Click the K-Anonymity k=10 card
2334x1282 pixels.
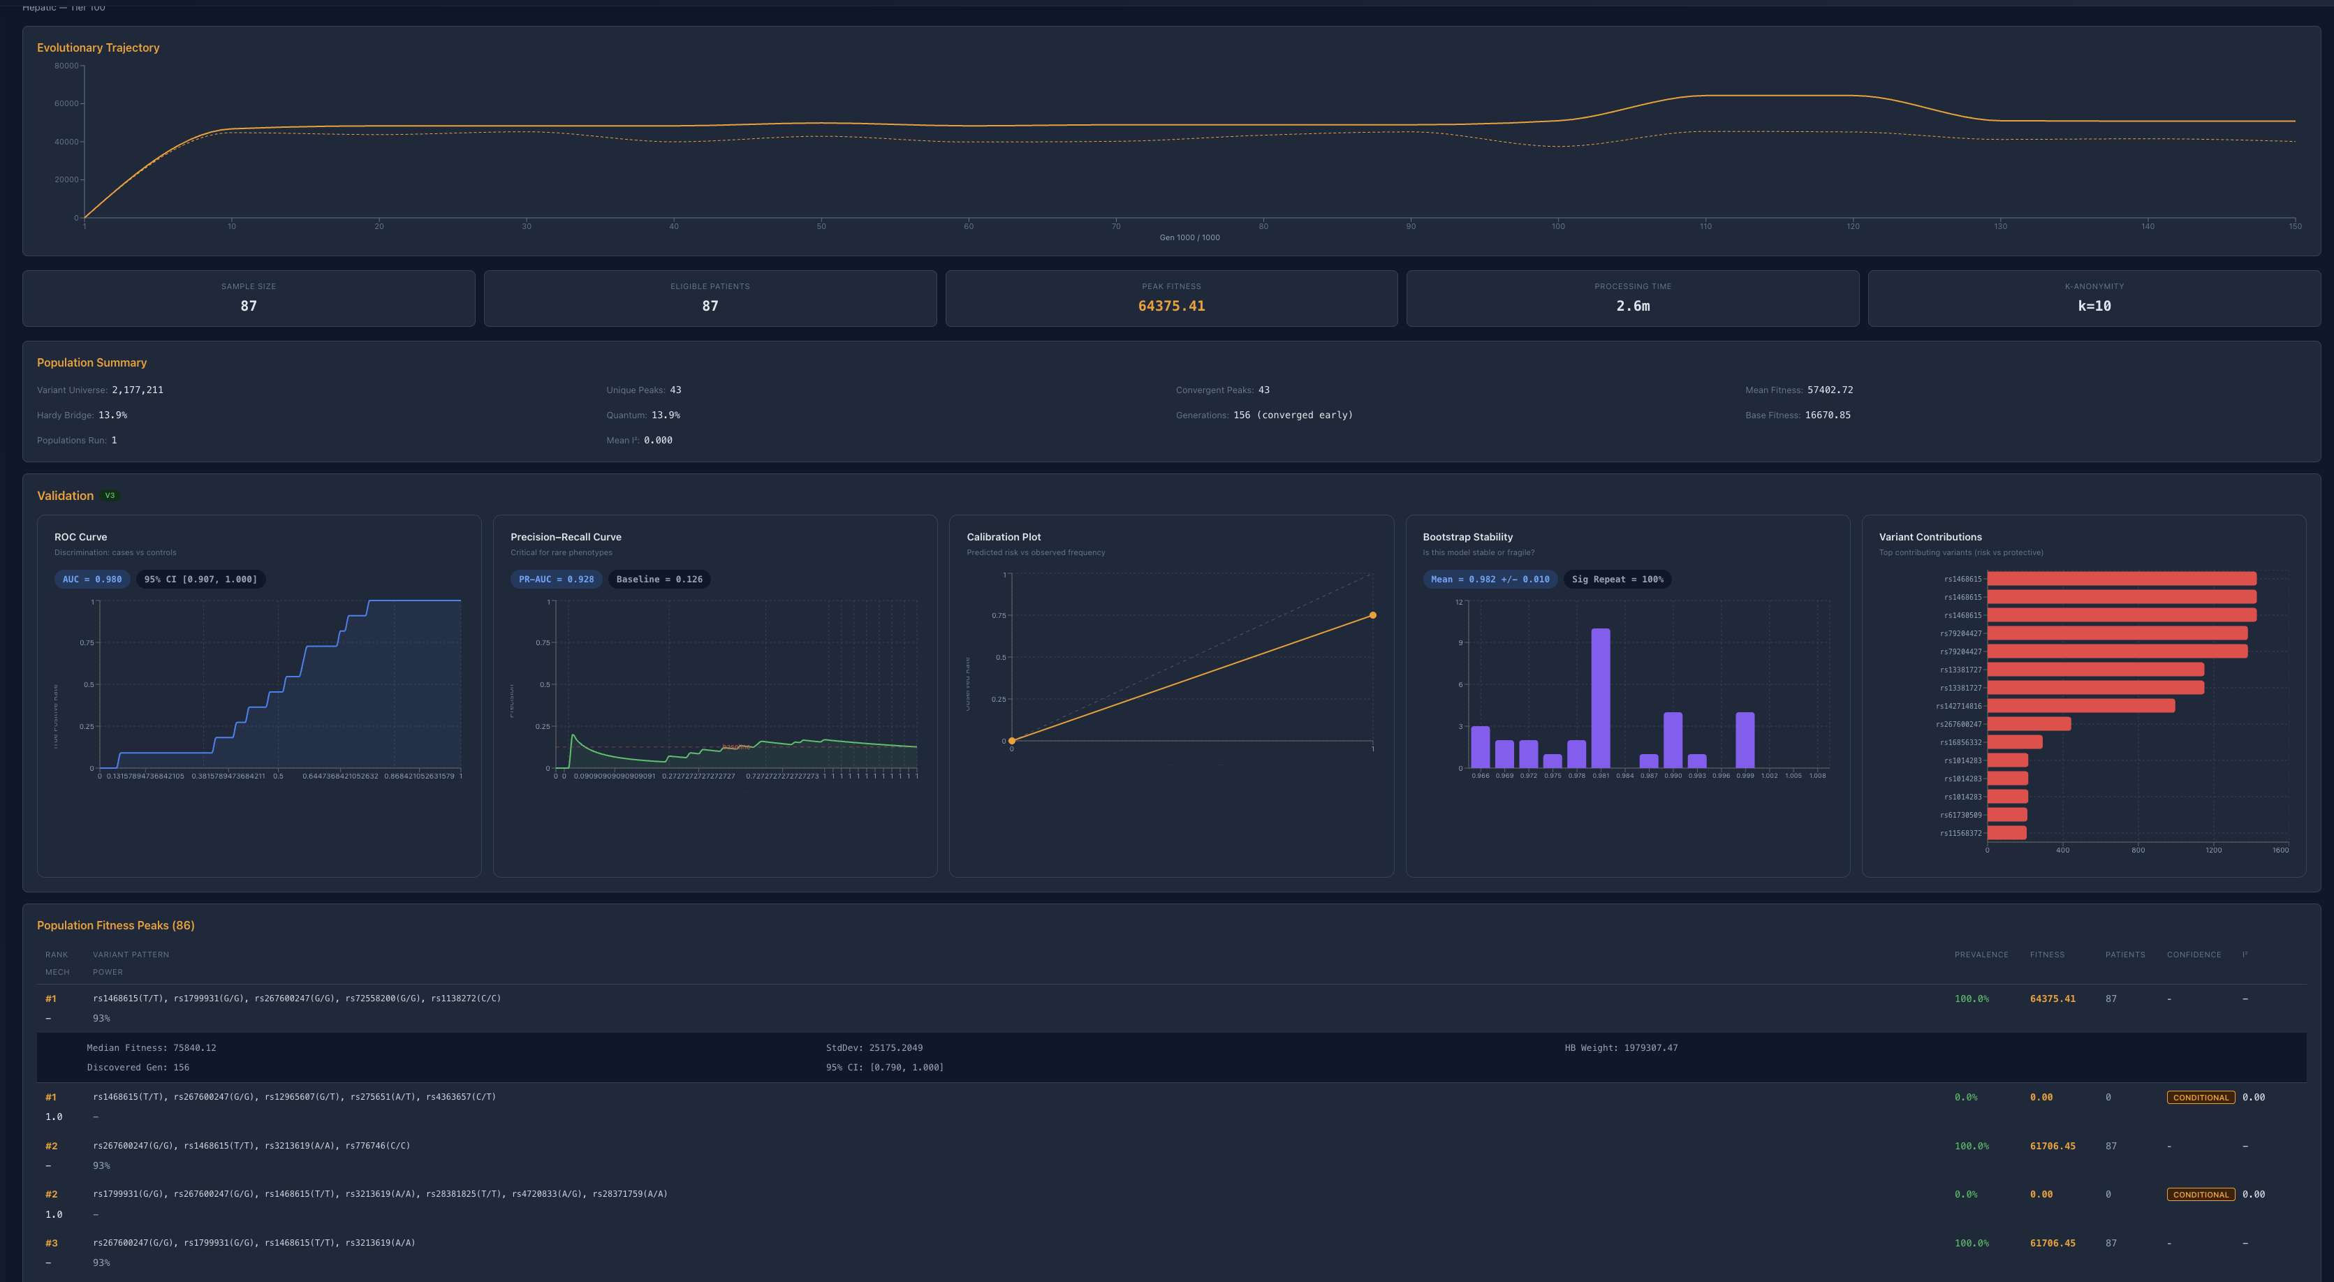[2093, 298]
